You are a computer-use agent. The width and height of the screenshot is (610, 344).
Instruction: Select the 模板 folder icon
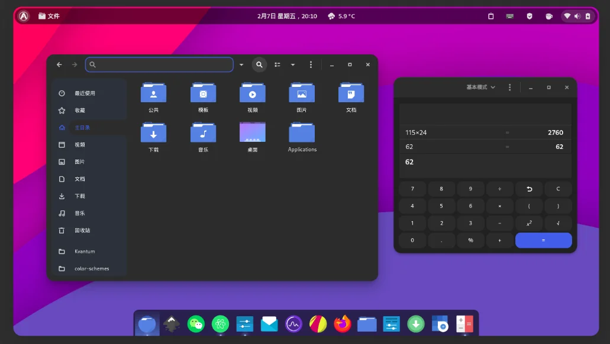[203, 93]
